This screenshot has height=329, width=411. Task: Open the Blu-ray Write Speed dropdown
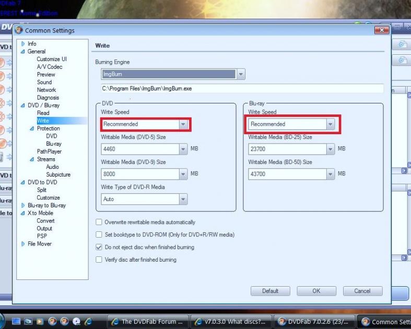[x=330, y=124]
